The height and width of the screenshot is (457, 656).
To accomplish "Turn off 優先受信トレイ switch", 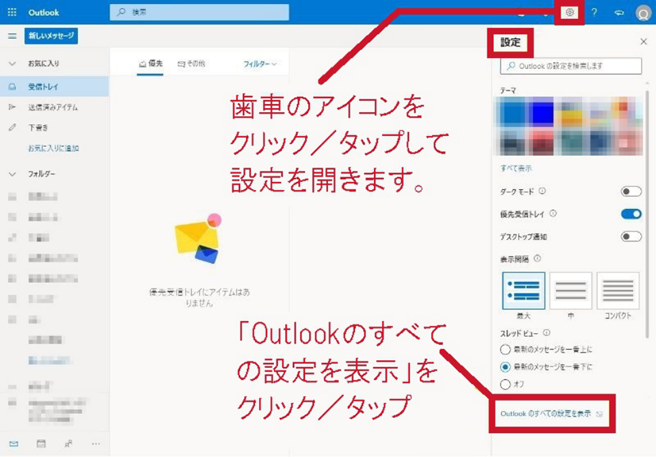I will (x=631, y=214).
